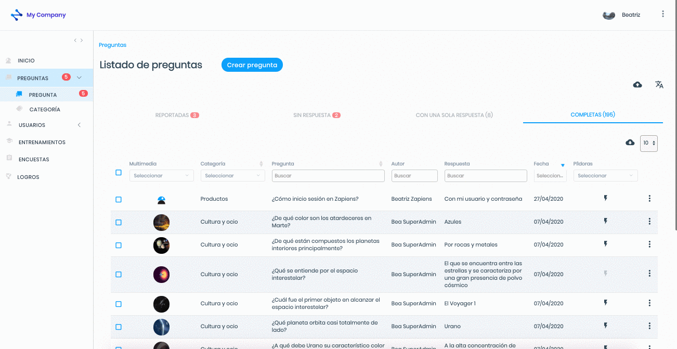Click the Productos row multimedia icon

tap(161, 200)
